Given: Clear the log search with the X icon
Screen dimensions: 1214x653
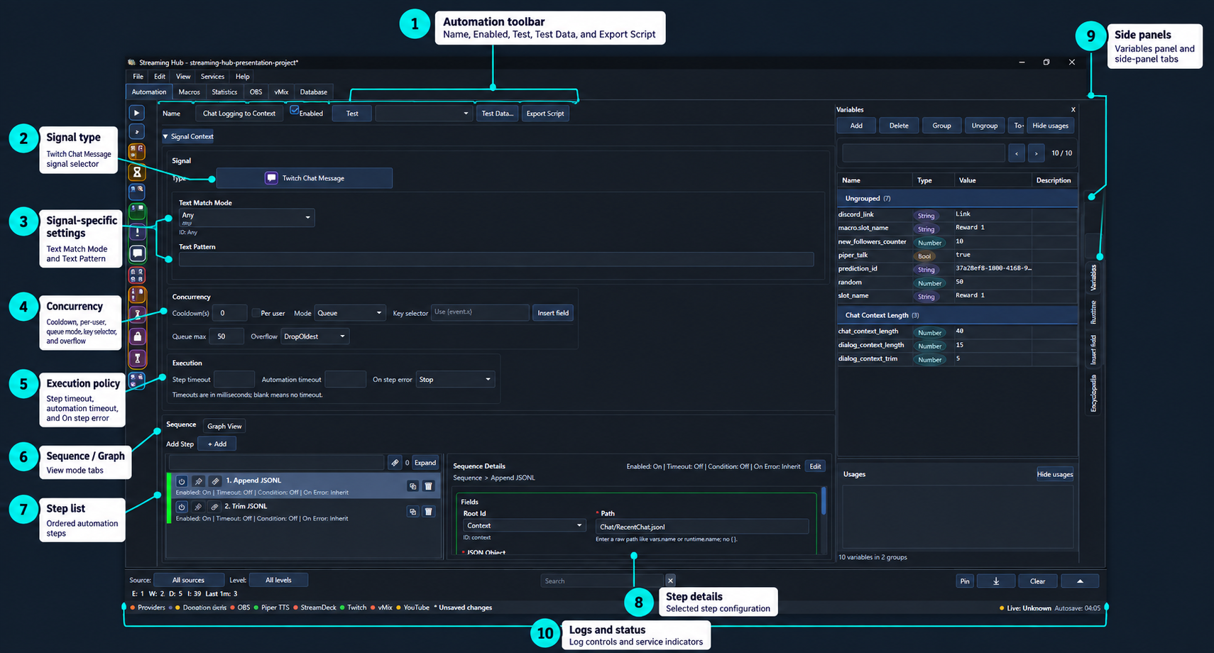Looking at the screenshot, I should [x=670, y=581].
